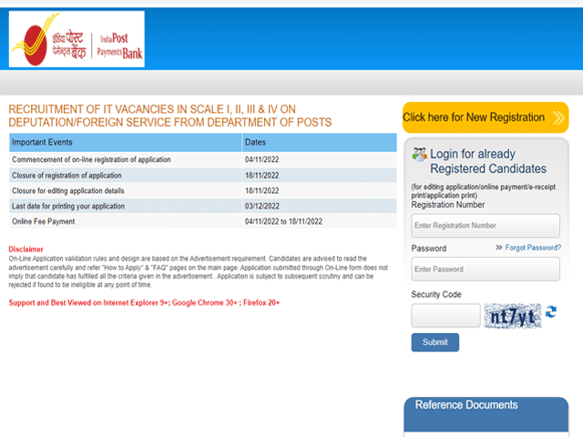This screenshot has width=583, height=437.
Task: Follow the Forgot Password link
Action: [x=533, y=248]
